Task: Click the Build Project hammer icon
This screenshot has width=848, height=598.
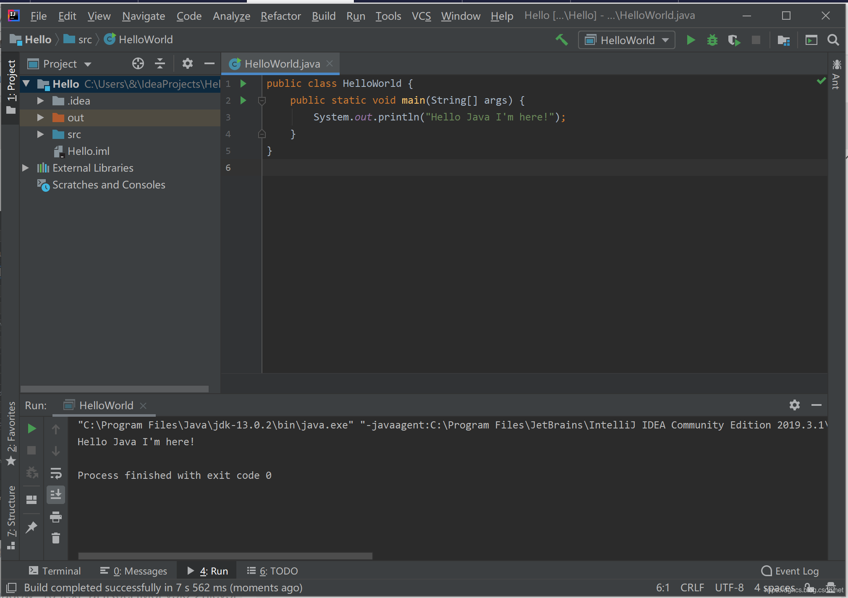Action: [x=562, y=40]
